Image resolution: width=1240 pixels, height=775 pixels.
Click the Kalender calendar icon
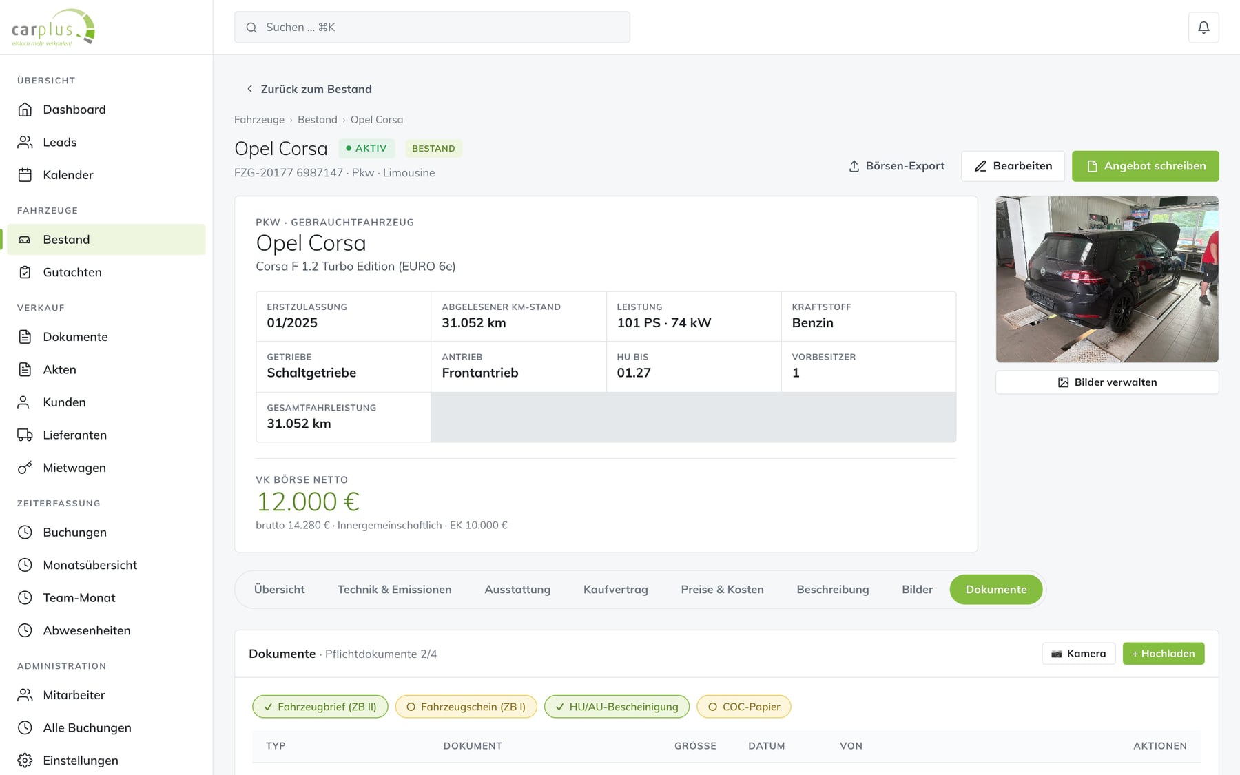pos(25,175)
